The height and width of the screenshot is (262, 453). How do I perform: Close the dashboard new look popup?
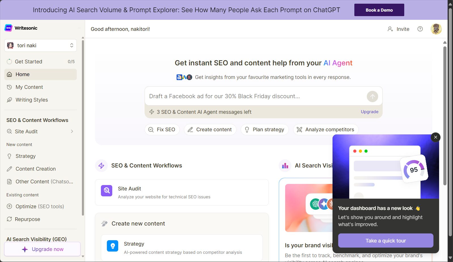pyautogui.click(x=435, y=137)
